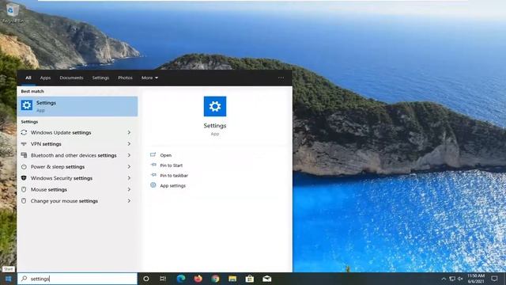Viewport: 506px width, 285px height.
Task: Open the Windows Security settings result
Action: (77, 178)
